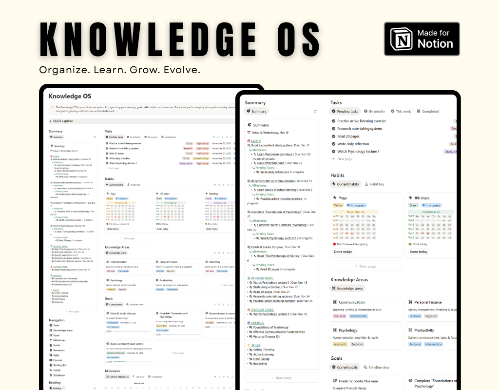This screenshot has width=499, height=390.
Task: Click Tasks filter icon in left tablet
Action: 214,137
